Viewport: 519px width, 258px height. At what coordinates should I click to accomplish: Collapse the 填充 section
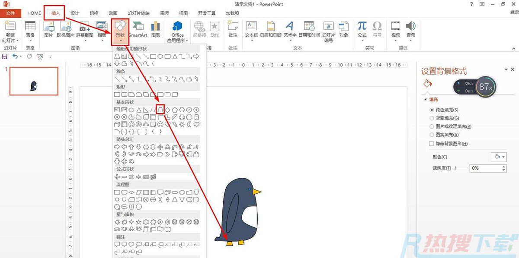pos(426,100)
